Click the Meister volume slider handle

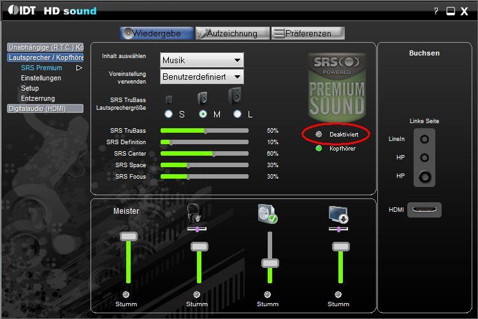coord(129,236)
